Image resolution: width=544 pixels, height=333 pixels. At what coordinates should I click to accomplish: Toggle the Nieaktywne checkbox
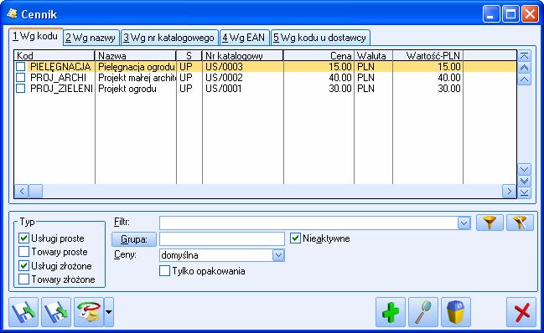click(295, 238)
